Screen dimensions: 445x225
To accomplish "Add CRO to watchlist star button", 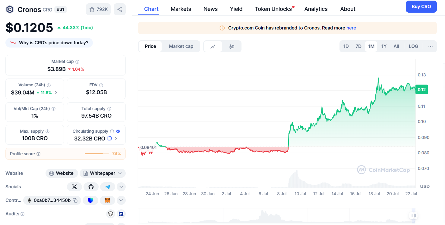I will tap(98, 9).
